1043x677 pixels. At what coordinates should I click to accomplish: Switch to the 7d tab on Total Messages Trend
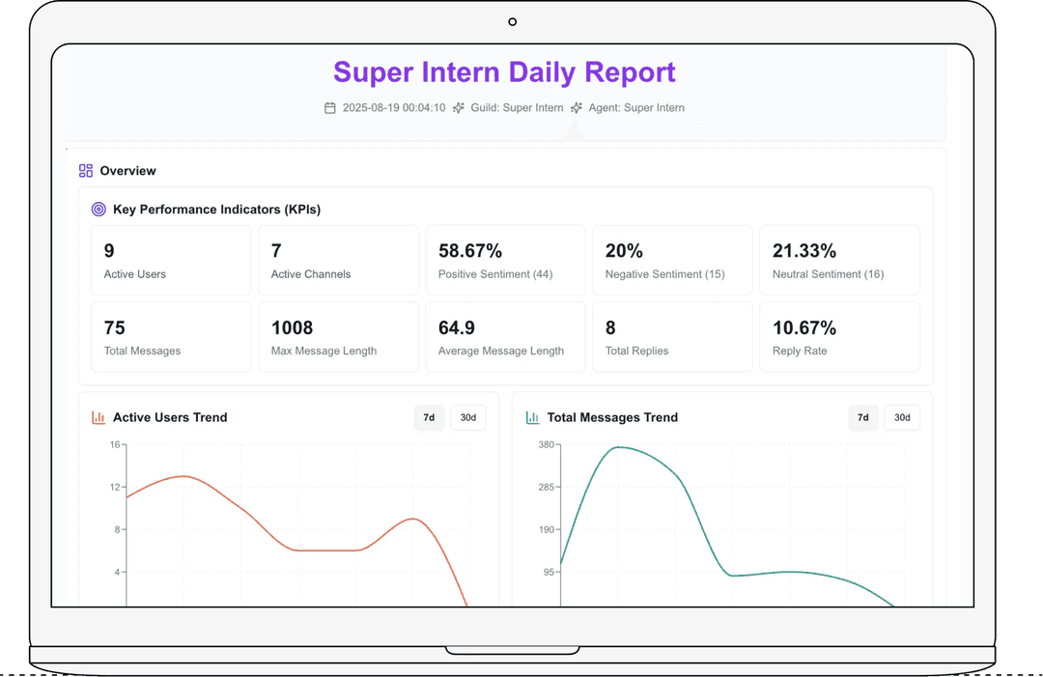862,417
